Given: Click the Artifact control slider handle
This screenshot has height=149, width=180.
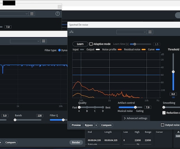Looking at the screenshot, I should [135, 107].
